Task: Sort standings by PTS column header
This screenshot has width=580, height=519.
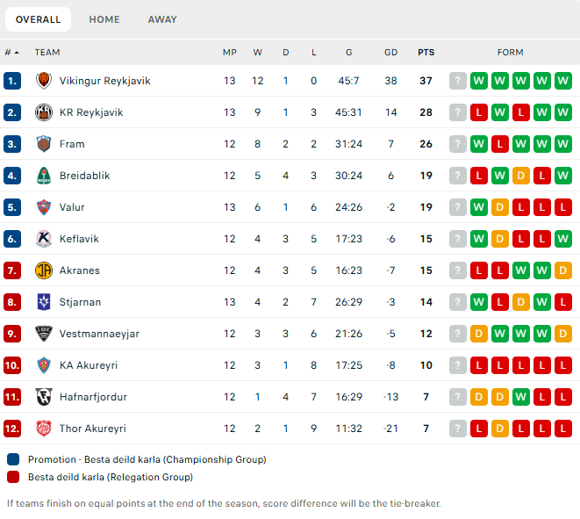Action: click(x=426, y=52)
